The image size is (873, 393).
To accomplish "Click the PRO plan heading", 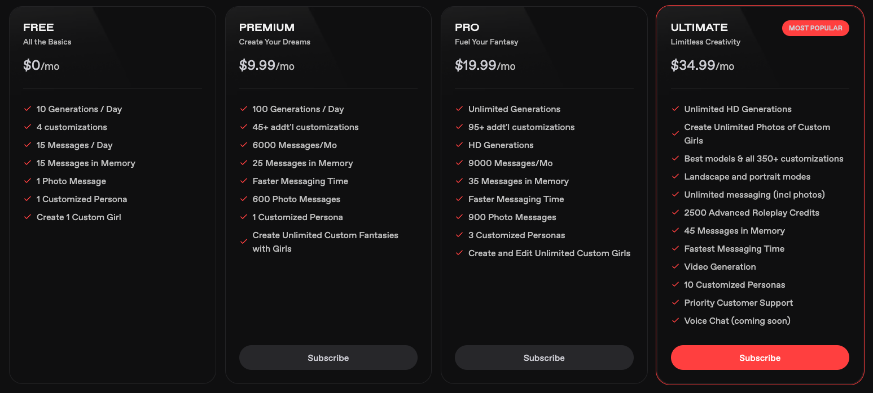I will (467, 28).
